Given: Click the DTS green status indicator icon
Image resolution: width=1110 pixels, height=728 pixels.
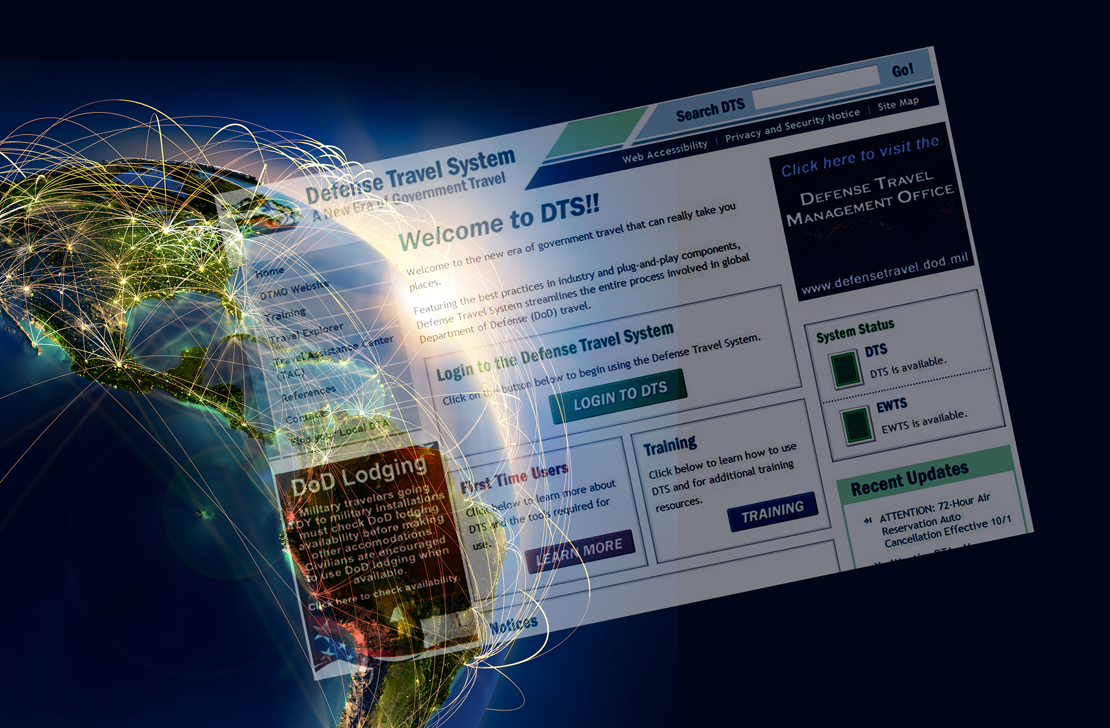Looking at the screenshot, I should (845, 368).
